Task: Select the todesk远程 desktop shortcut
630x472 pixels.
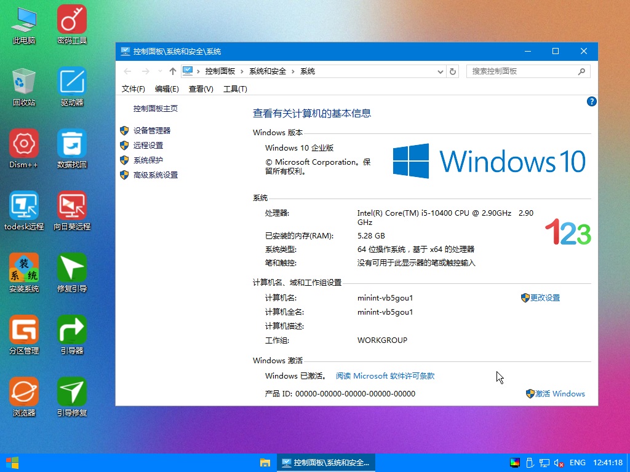Action: [x=24, y=206]
